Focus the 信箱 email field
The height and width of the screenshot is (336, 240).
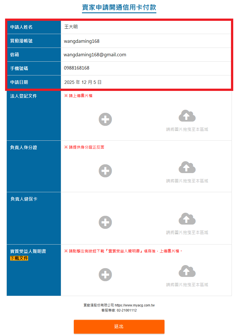click(95, 55)
